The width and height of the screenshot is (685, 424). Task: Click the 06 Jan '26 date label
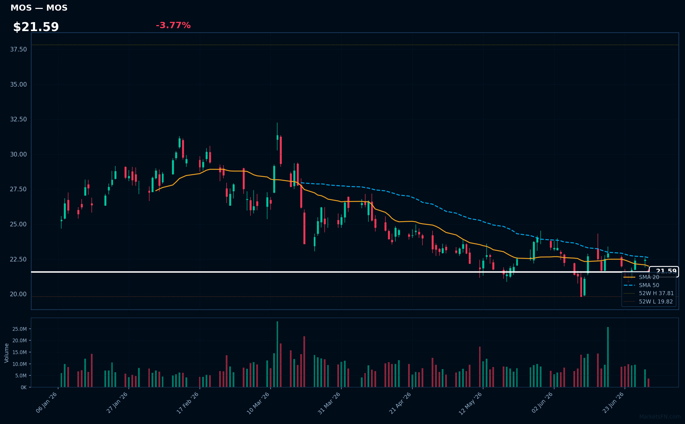point(47,403)
